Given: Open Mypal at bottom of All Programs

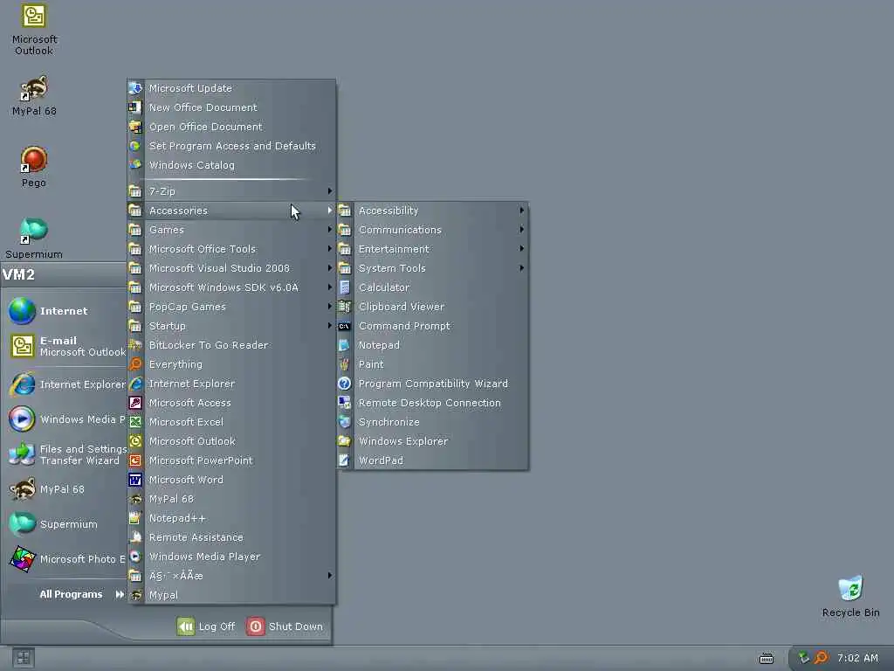Looking at the screenshot, I should 231,595.
